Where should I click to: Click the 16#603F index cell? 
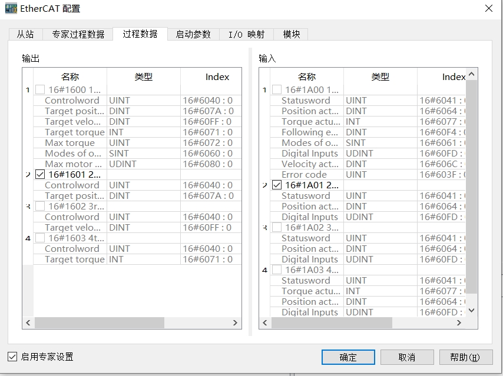441,174
